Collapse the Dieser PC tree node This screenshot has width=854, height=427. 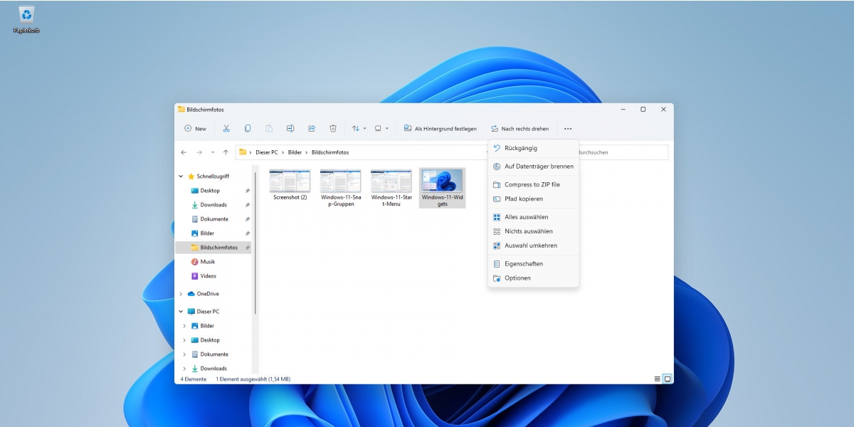181,312
